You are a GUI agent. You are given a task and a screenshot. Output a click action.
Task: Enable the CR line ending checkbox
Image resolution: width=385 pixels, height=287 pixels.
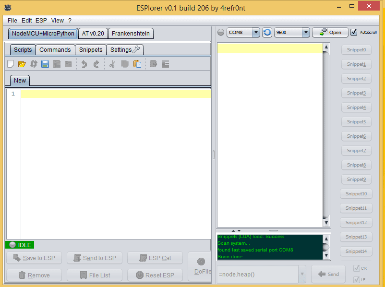point(357,269)
